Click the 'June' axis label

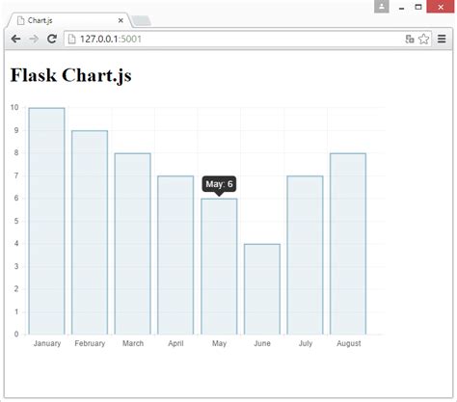[x=262, y=343]
